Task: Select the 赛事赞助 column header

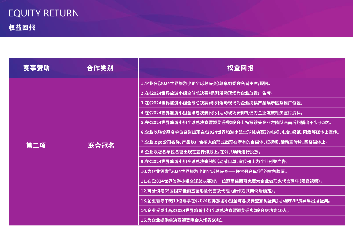Action: point(36,68)
